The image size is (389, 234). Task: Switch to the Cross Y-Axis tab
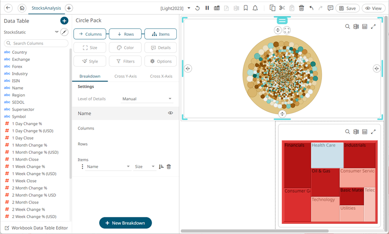[x=125, y=76]
